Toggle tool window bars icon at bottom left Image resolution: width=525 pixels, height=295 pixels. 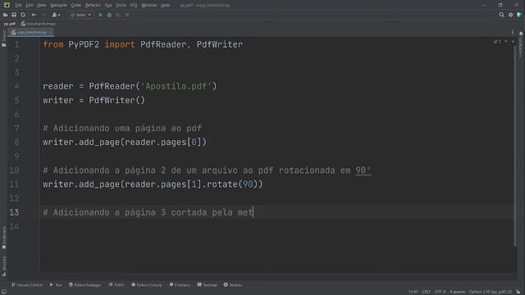coord(3,292)
